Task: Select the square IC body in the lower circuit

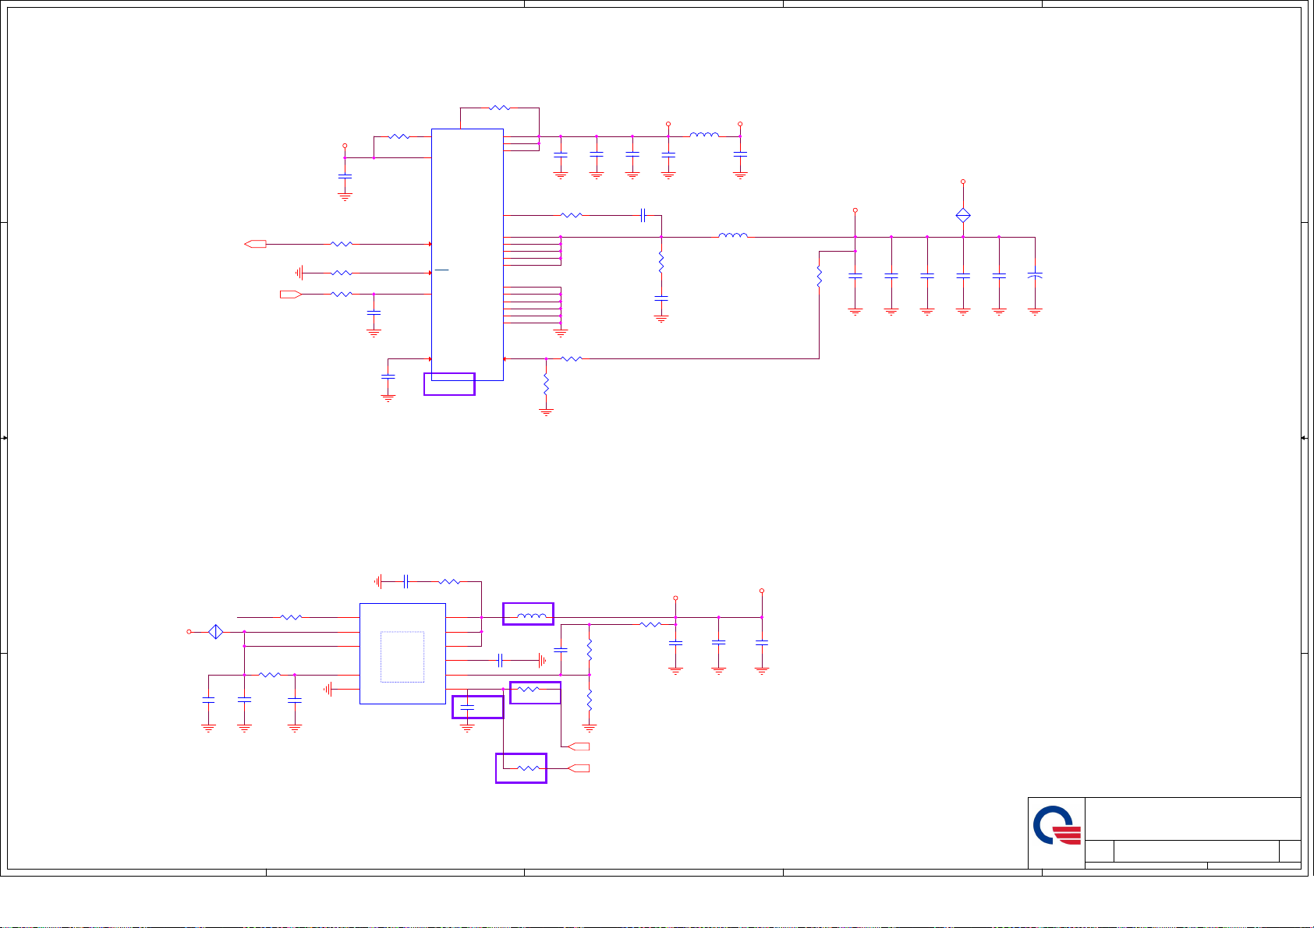Action: (402, 654)
